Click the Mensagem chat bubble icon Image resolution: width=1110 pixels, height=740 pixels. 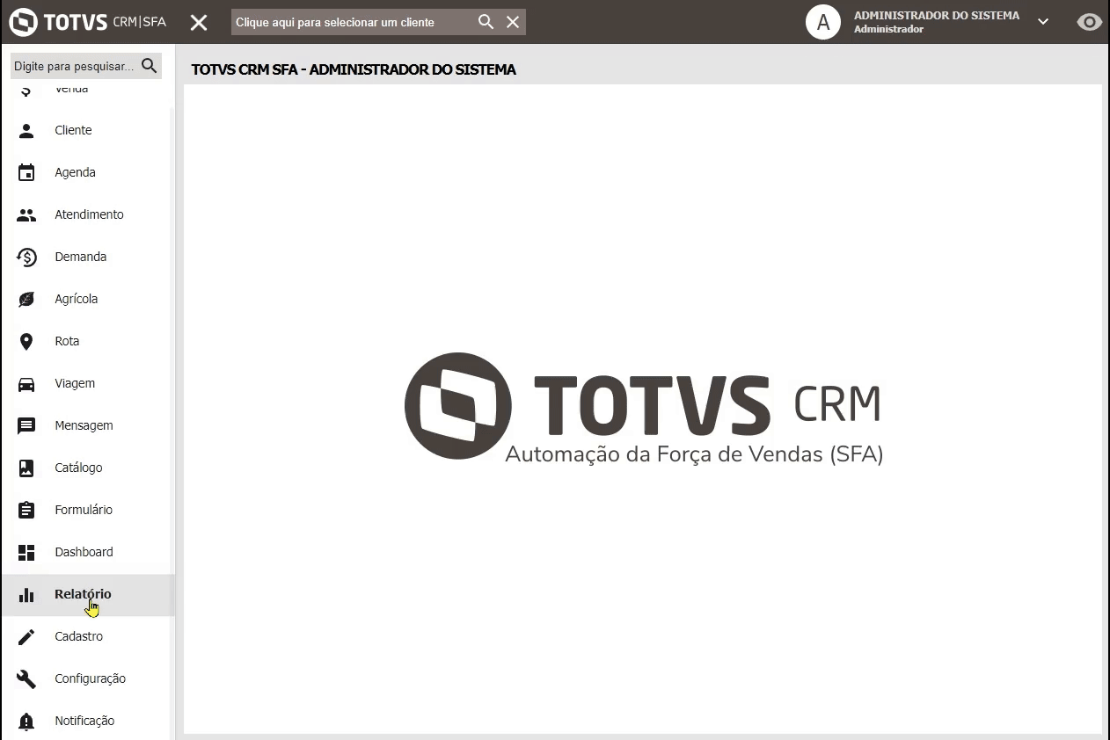tap(26, 425)
